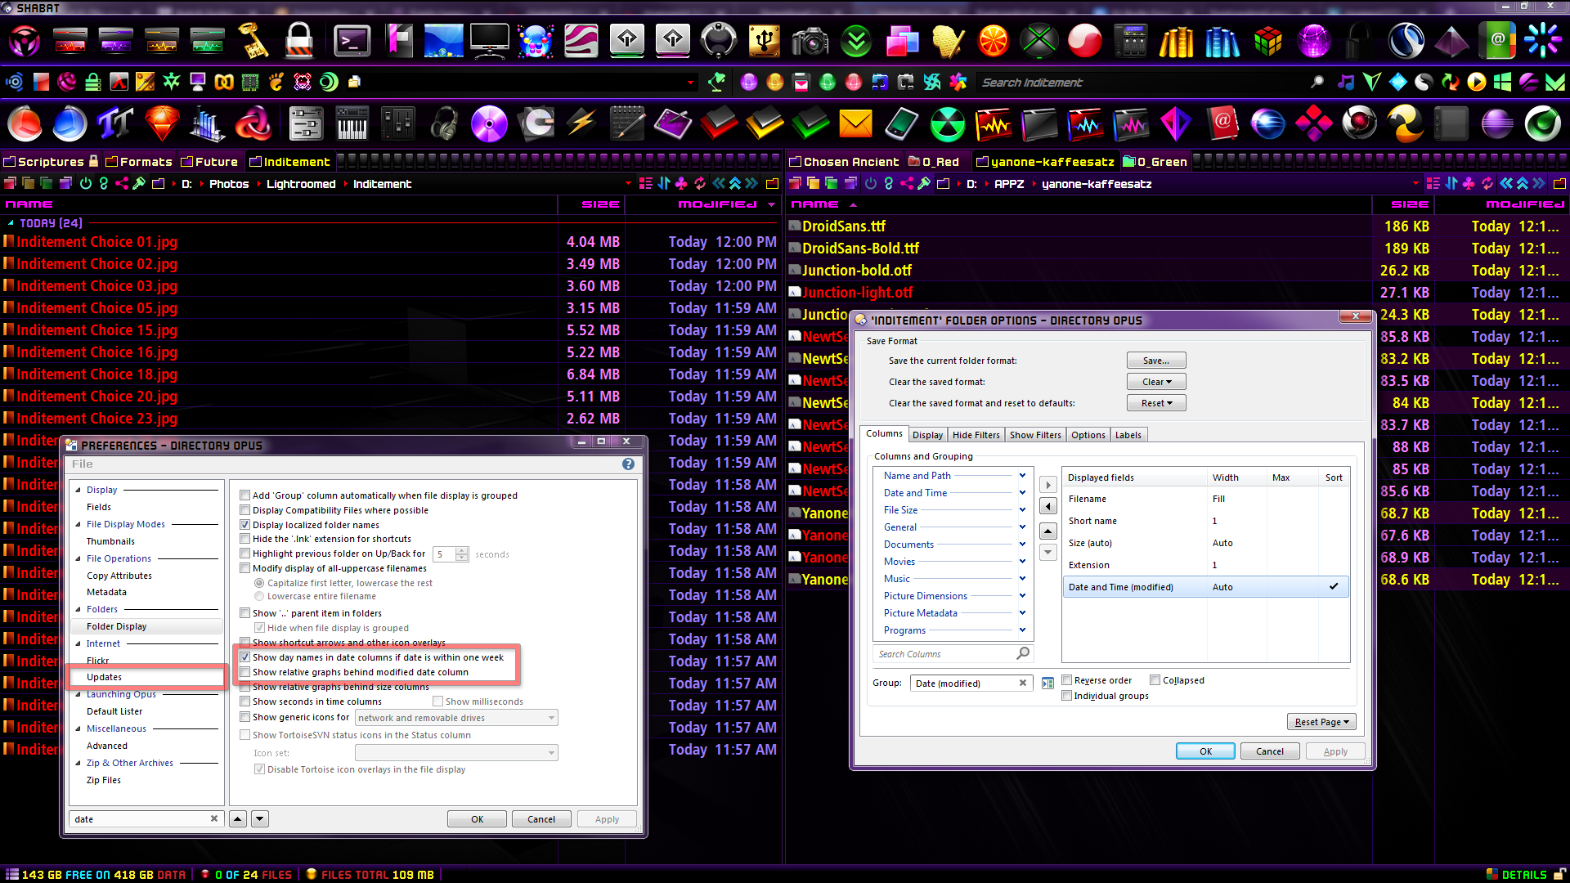Screen dimensions: 1570x883
Task: Select the 'Chosen Ancient' folder tab
Action: point(845,162)
